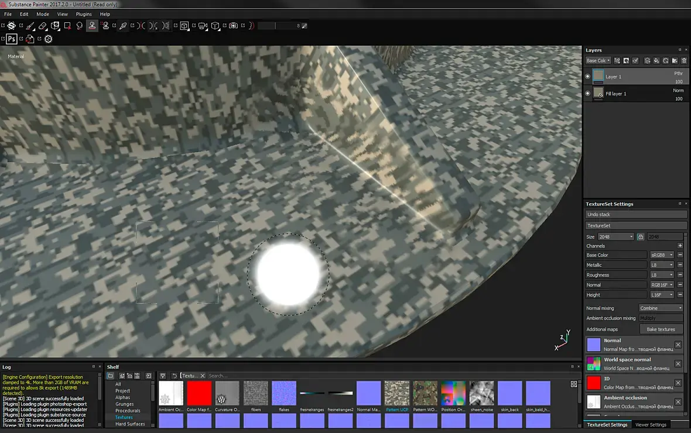Switch to the TextureSet Settings tab

point(607,425)
